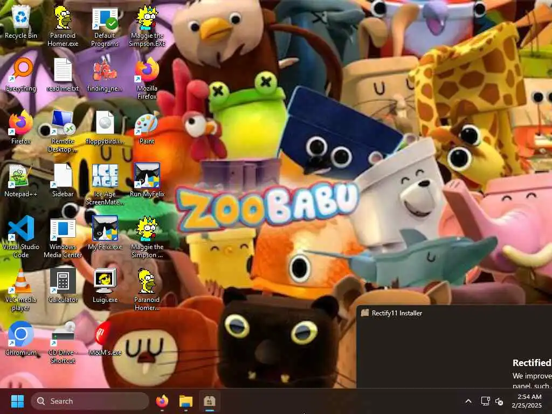The image size is (552, 414).
Task: Select the Paranoid Homer shortcut near Luigi.exe
Action: pyautogui.click(x=147, y=289)
